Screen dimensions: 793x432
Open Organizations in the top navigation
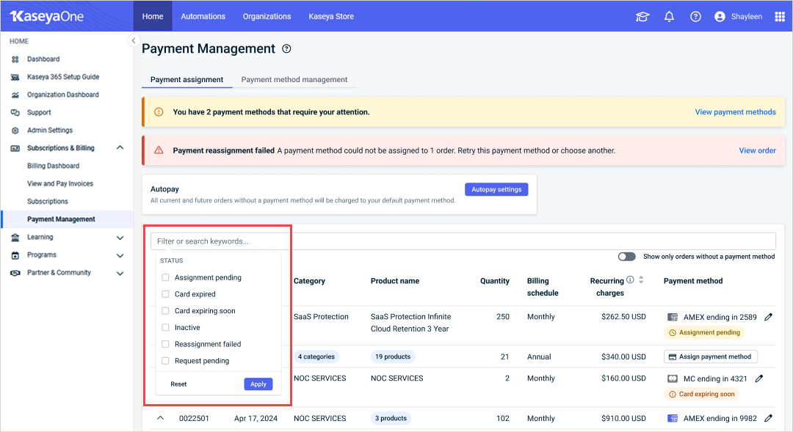coord(267,17)
